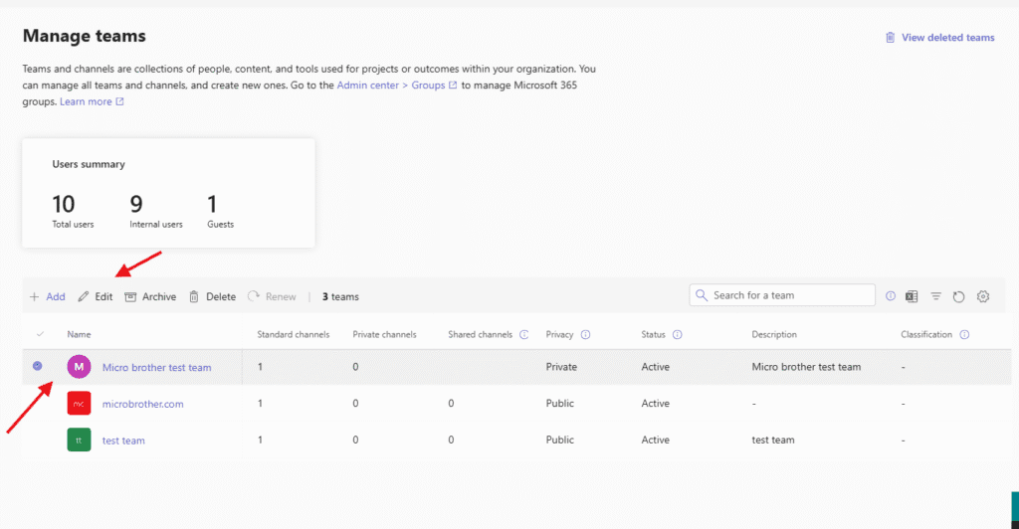Click the Shared channels info icon
The width and height of the screenshot is (1019, 529).
click(x=523, y=335)
